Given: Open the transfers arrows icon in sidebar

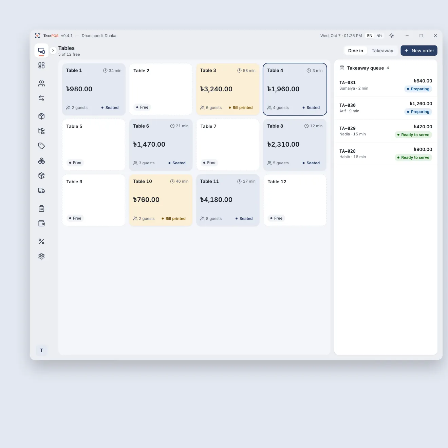Looking at the screenshot, I should coord(41,98).
